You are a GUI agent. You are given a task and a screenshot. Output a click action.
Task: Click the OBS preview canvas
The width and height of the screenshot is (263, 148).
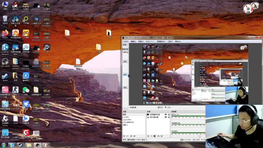coord(195,74)
